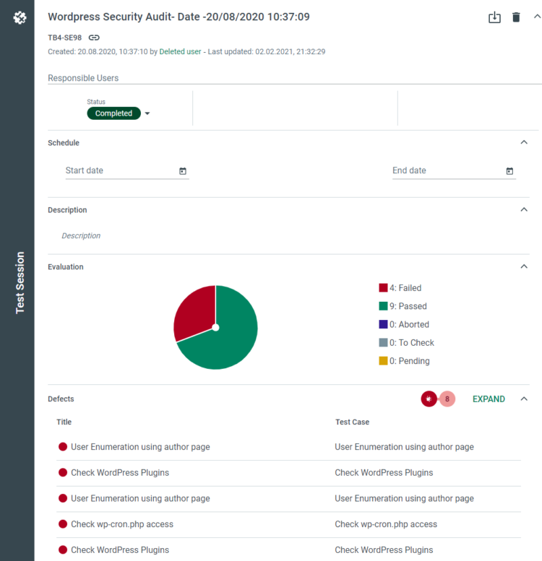The image size is (542, 561).
Task: Click the Aborted legend purple swatch
Action: tap(383, 324)
